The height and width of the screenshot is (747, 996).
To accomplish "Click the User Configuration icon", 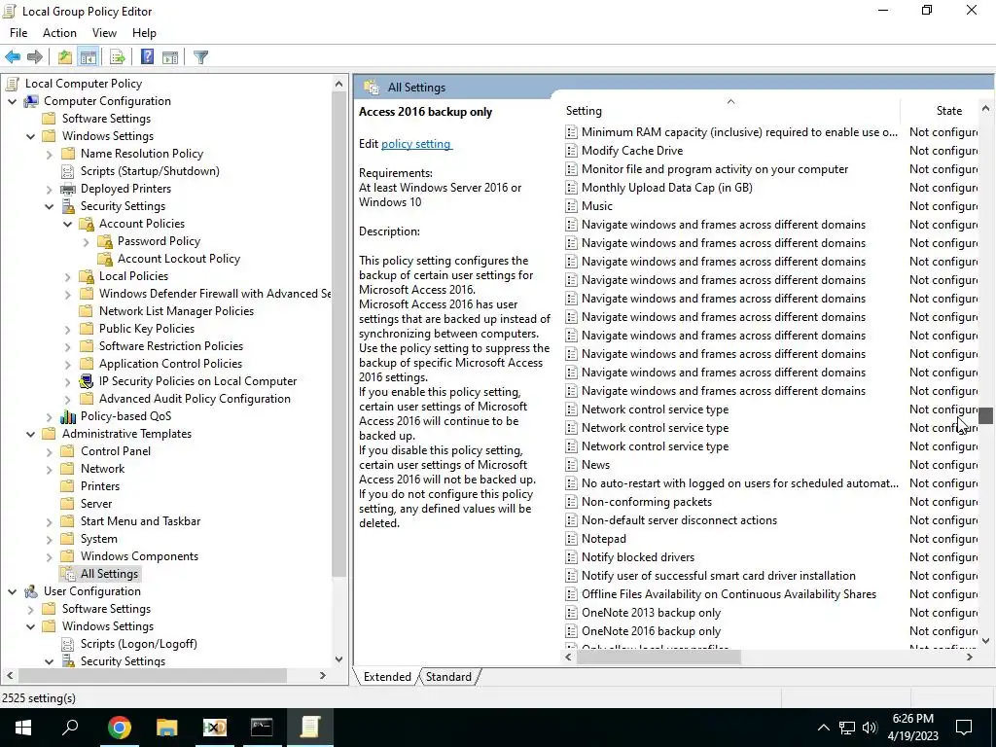I will coord(31,591).
